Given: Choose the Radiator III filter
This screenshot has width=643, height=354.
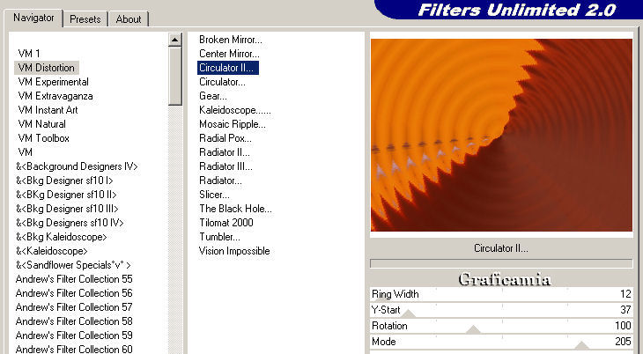Looking at the screenshot, I should (x=225, y=166).
